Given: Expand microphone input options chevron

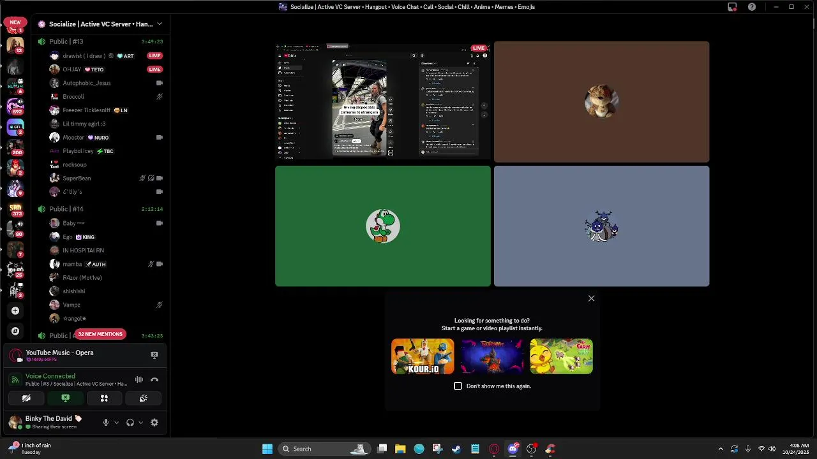Looking at the screenshot, I should (116, 423).
